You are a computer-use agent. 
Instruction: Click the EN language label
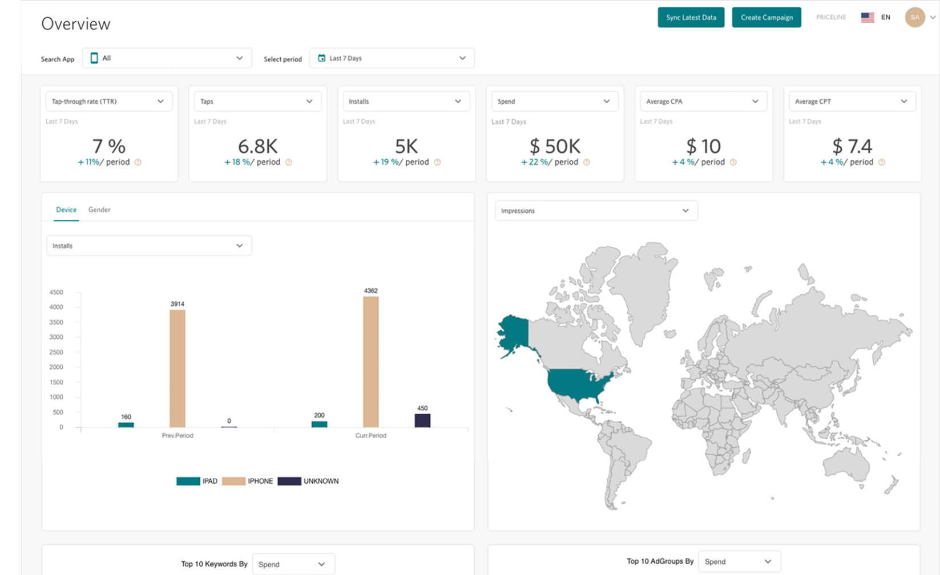(886, 17)
